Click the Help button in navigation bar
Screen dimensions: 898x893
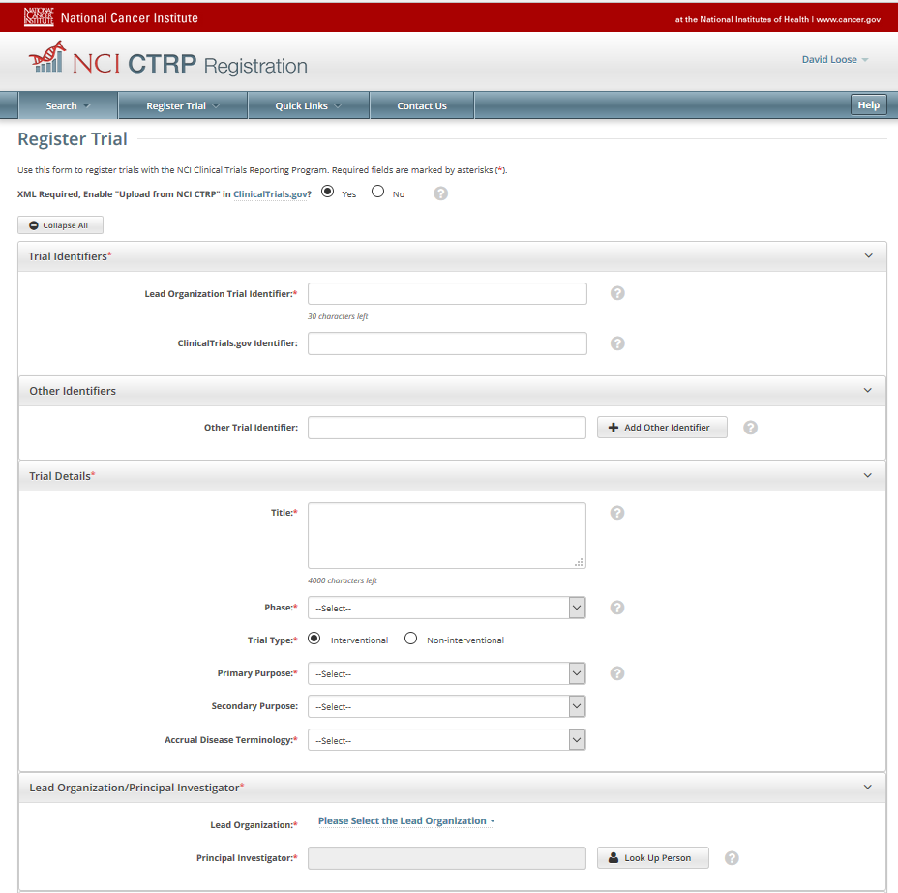pyautogui.click(x=868, y=105)
